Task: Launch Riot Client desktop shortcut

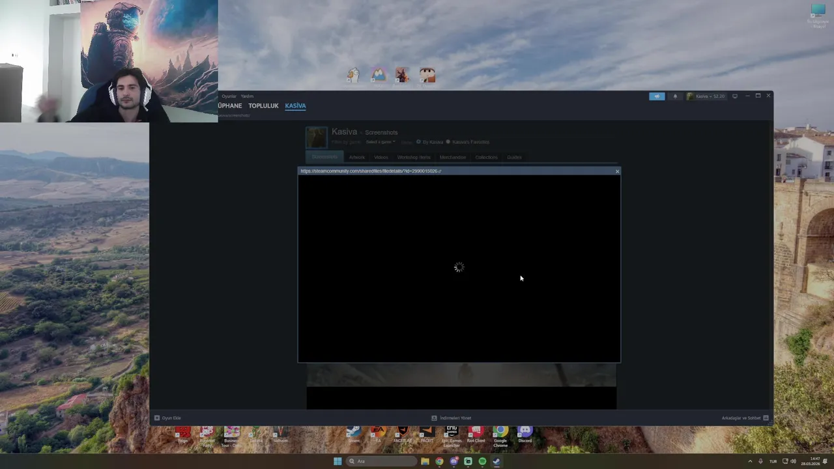Action: pos(476,434)
